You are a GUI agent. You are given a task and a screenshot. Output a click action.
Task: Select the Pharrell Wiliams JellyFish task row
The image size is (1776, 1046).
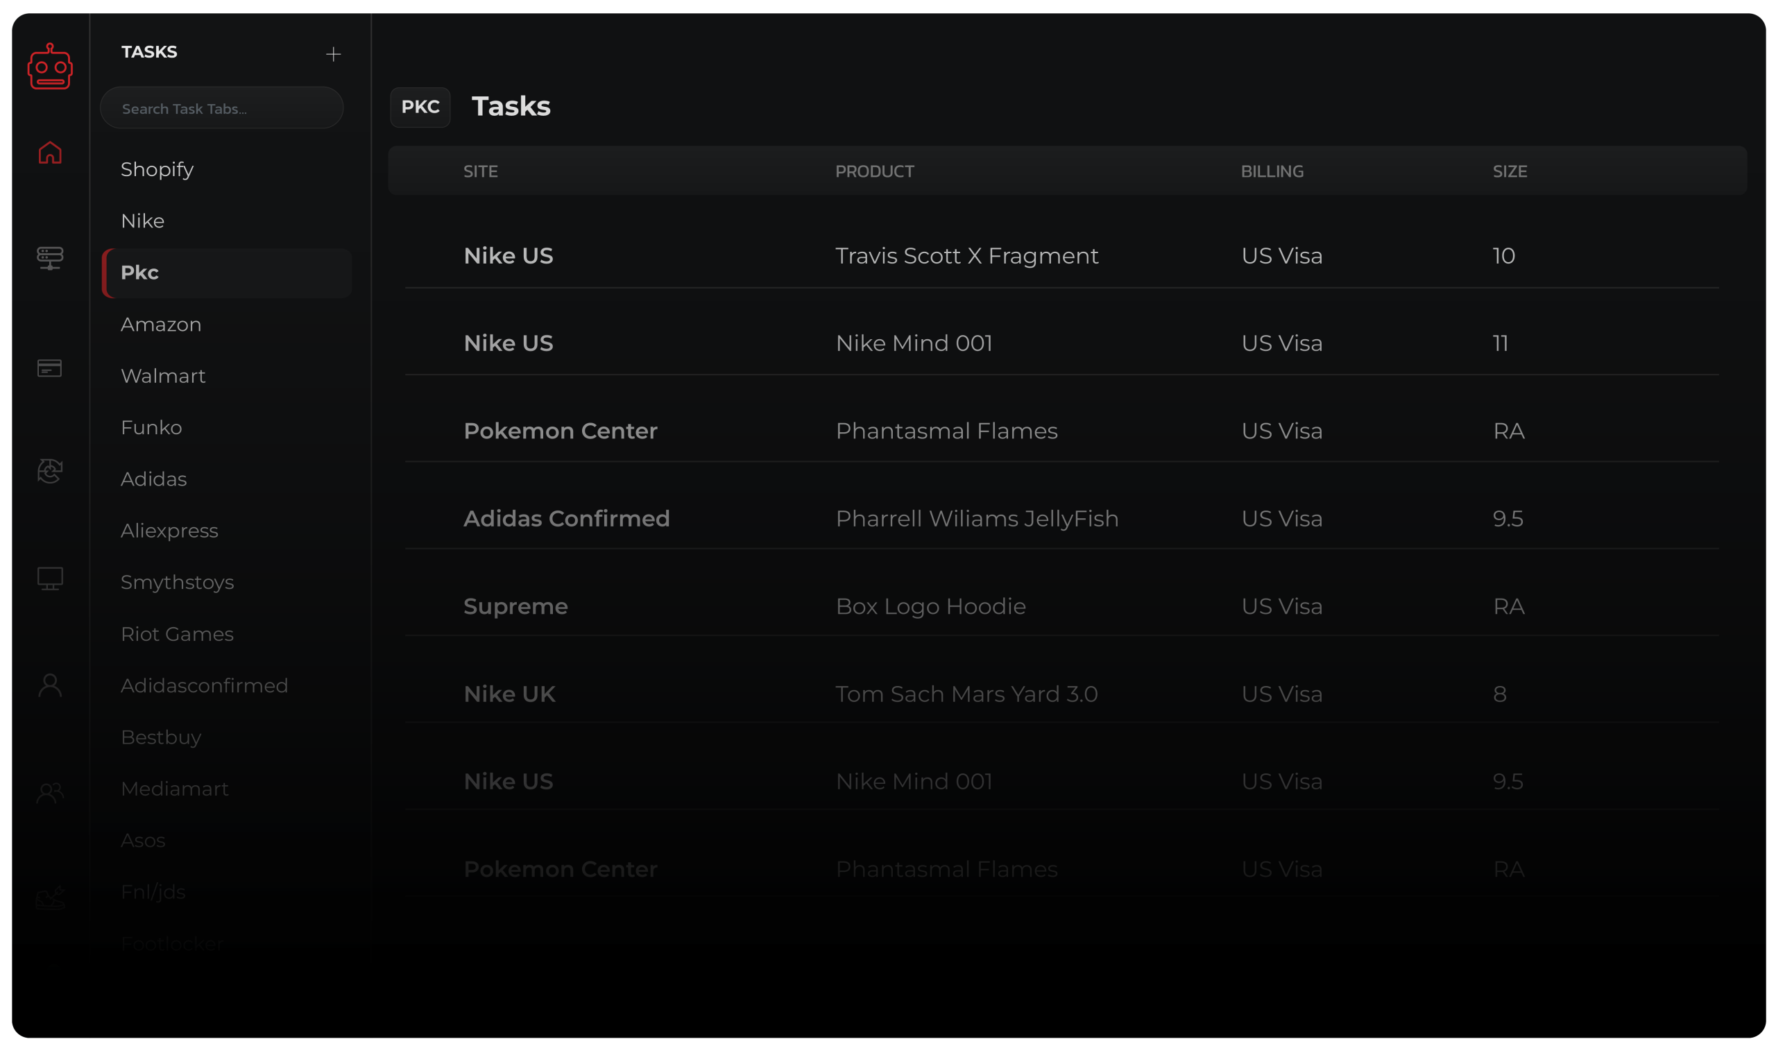[977, 519]
